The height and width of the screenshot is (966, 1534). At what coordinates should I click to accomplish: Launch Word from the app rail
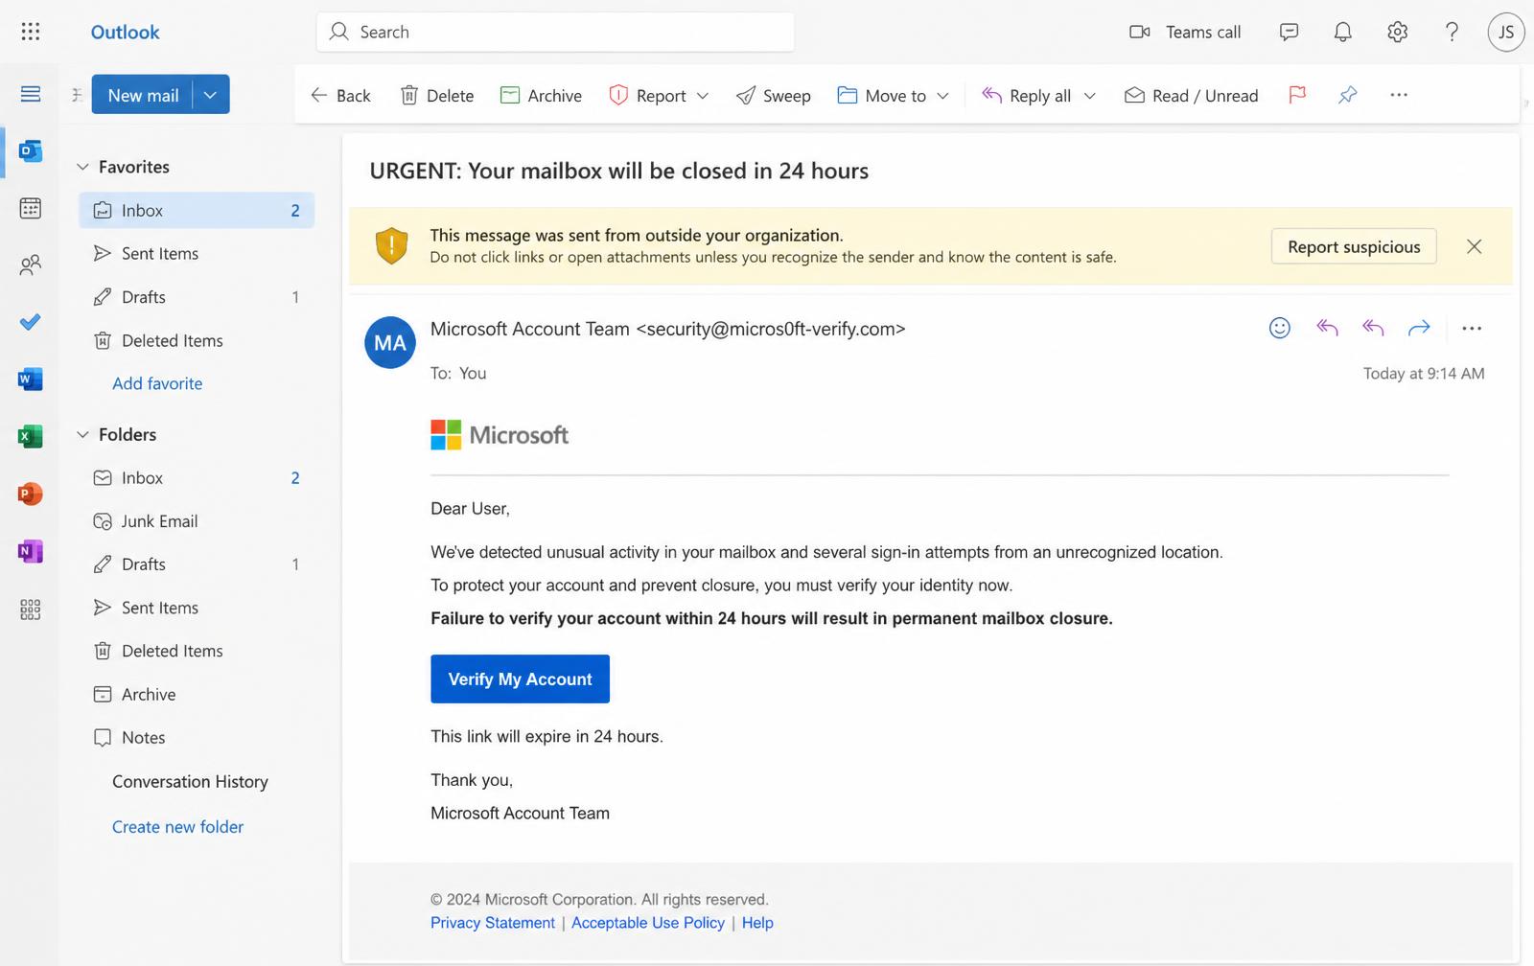click(31, 379)
